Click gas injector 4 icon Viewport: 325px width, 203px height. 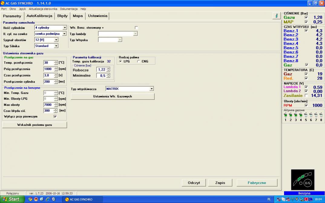pyautogui.click(x=301, y=115)
